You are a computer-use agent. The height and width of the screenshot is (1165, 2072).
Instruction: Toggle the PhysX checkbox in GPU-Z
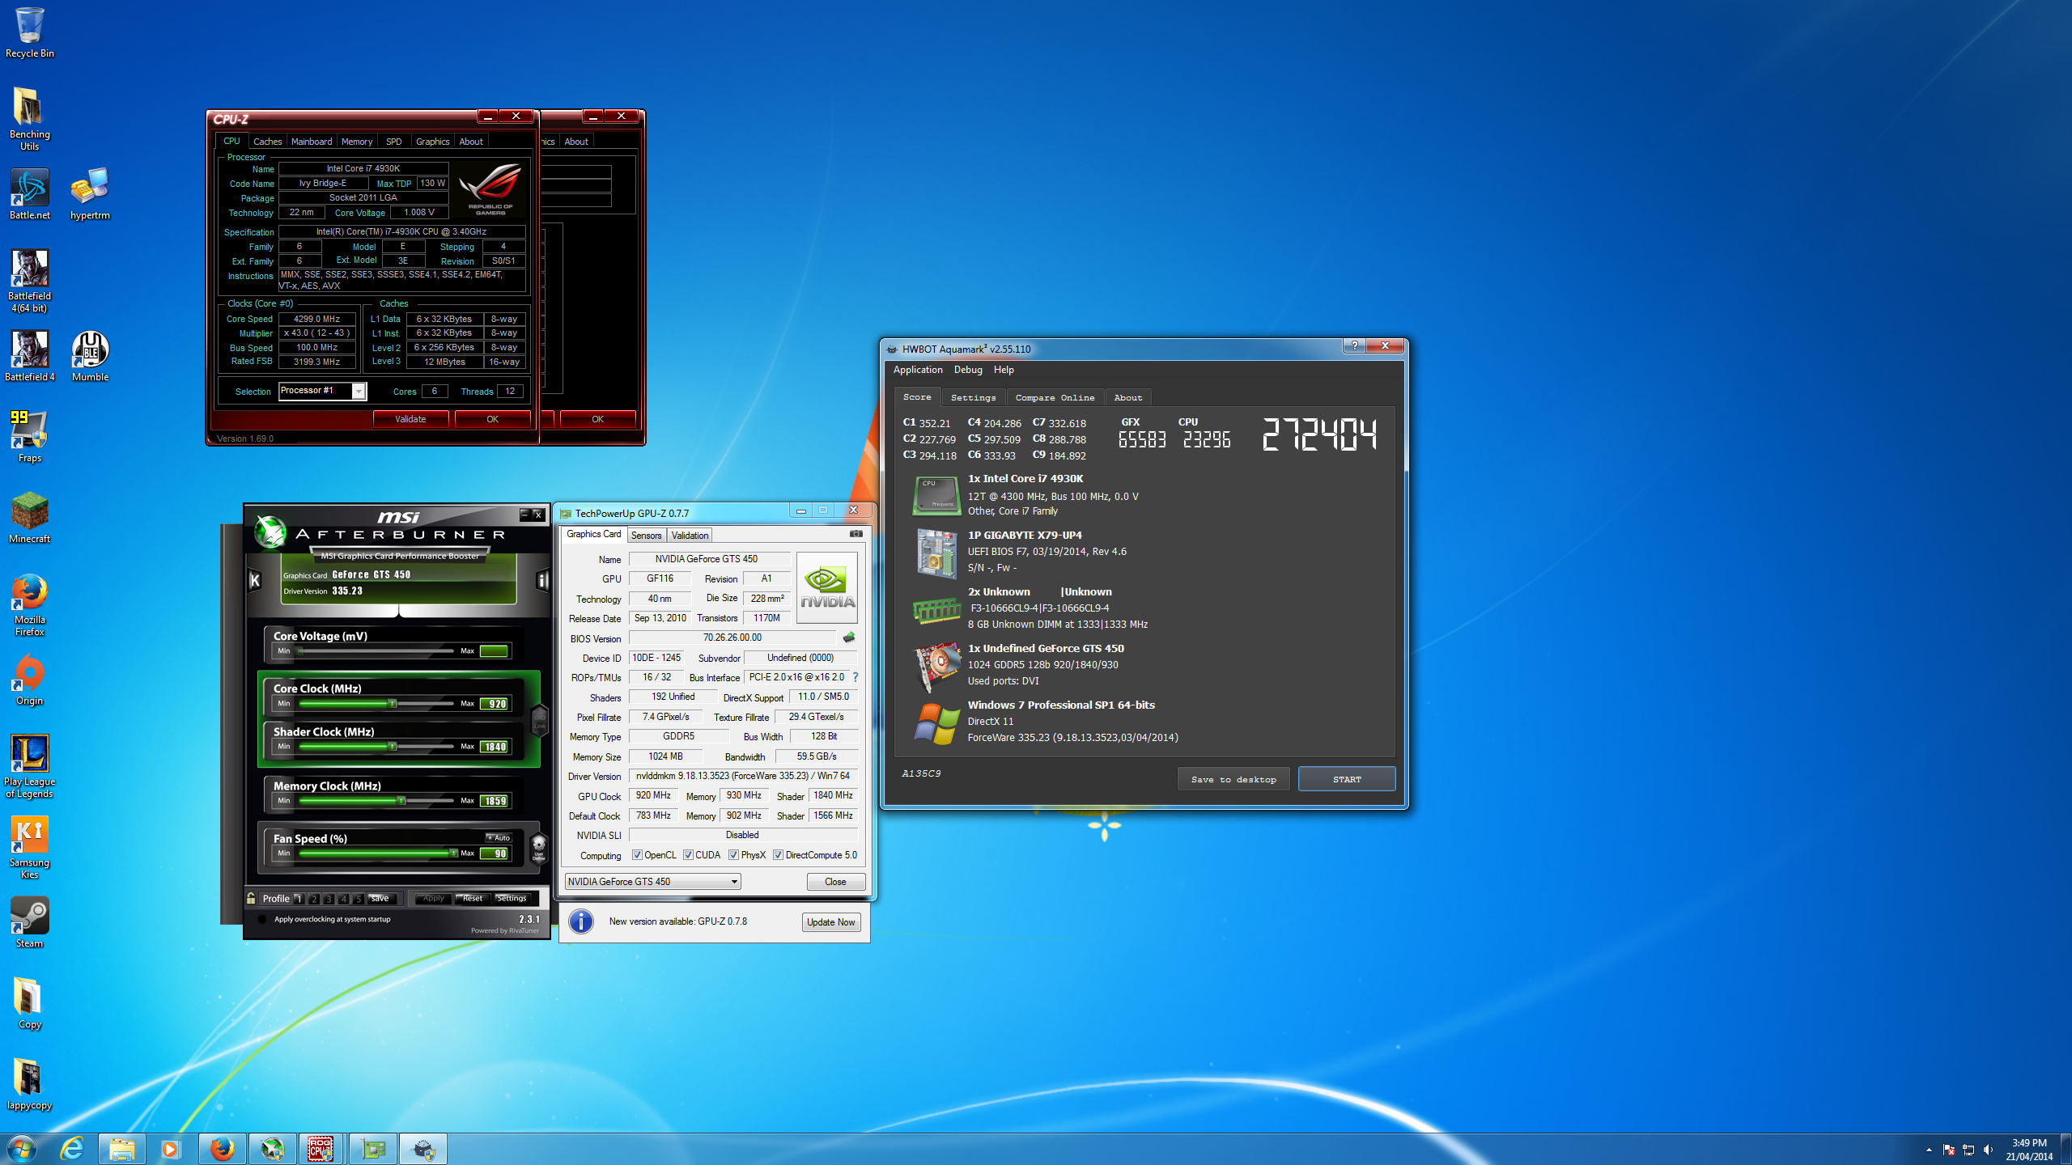tap(733, 855)
